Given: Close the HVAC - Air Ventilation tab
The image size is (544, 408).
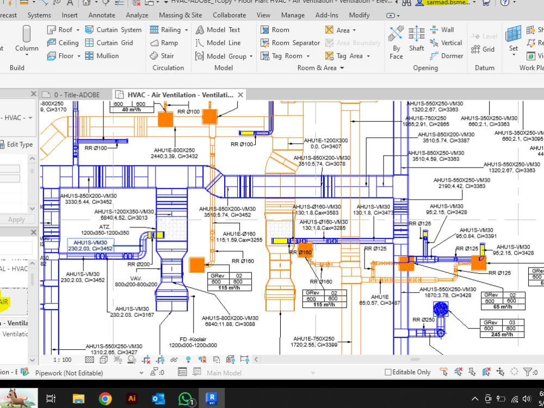Looking at the screenshot, I should click(240, 95).
